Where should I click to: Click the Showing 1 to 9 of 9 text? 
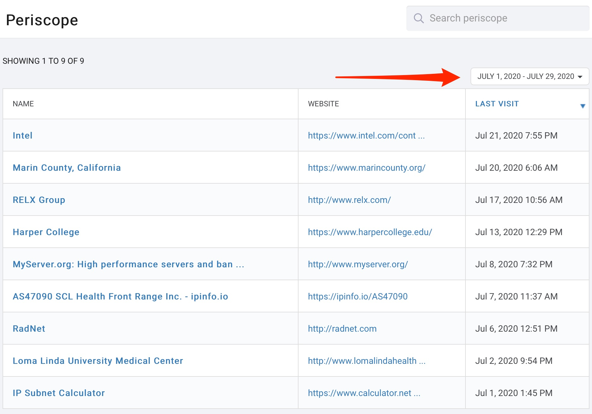(43, 61)
